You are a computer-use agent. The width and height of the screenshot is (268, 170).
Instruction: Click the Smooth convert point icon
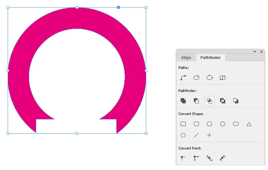[210, 158]
